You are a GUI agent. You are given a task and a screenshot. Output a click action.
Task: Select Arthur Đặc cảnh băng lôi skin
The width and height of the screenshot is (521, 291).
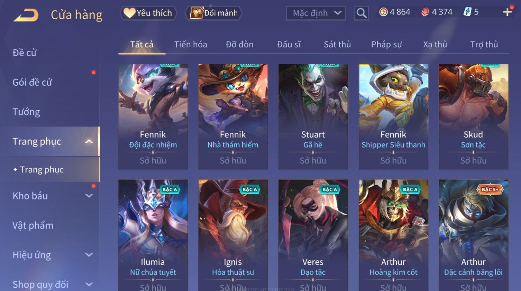coord(474,235)
